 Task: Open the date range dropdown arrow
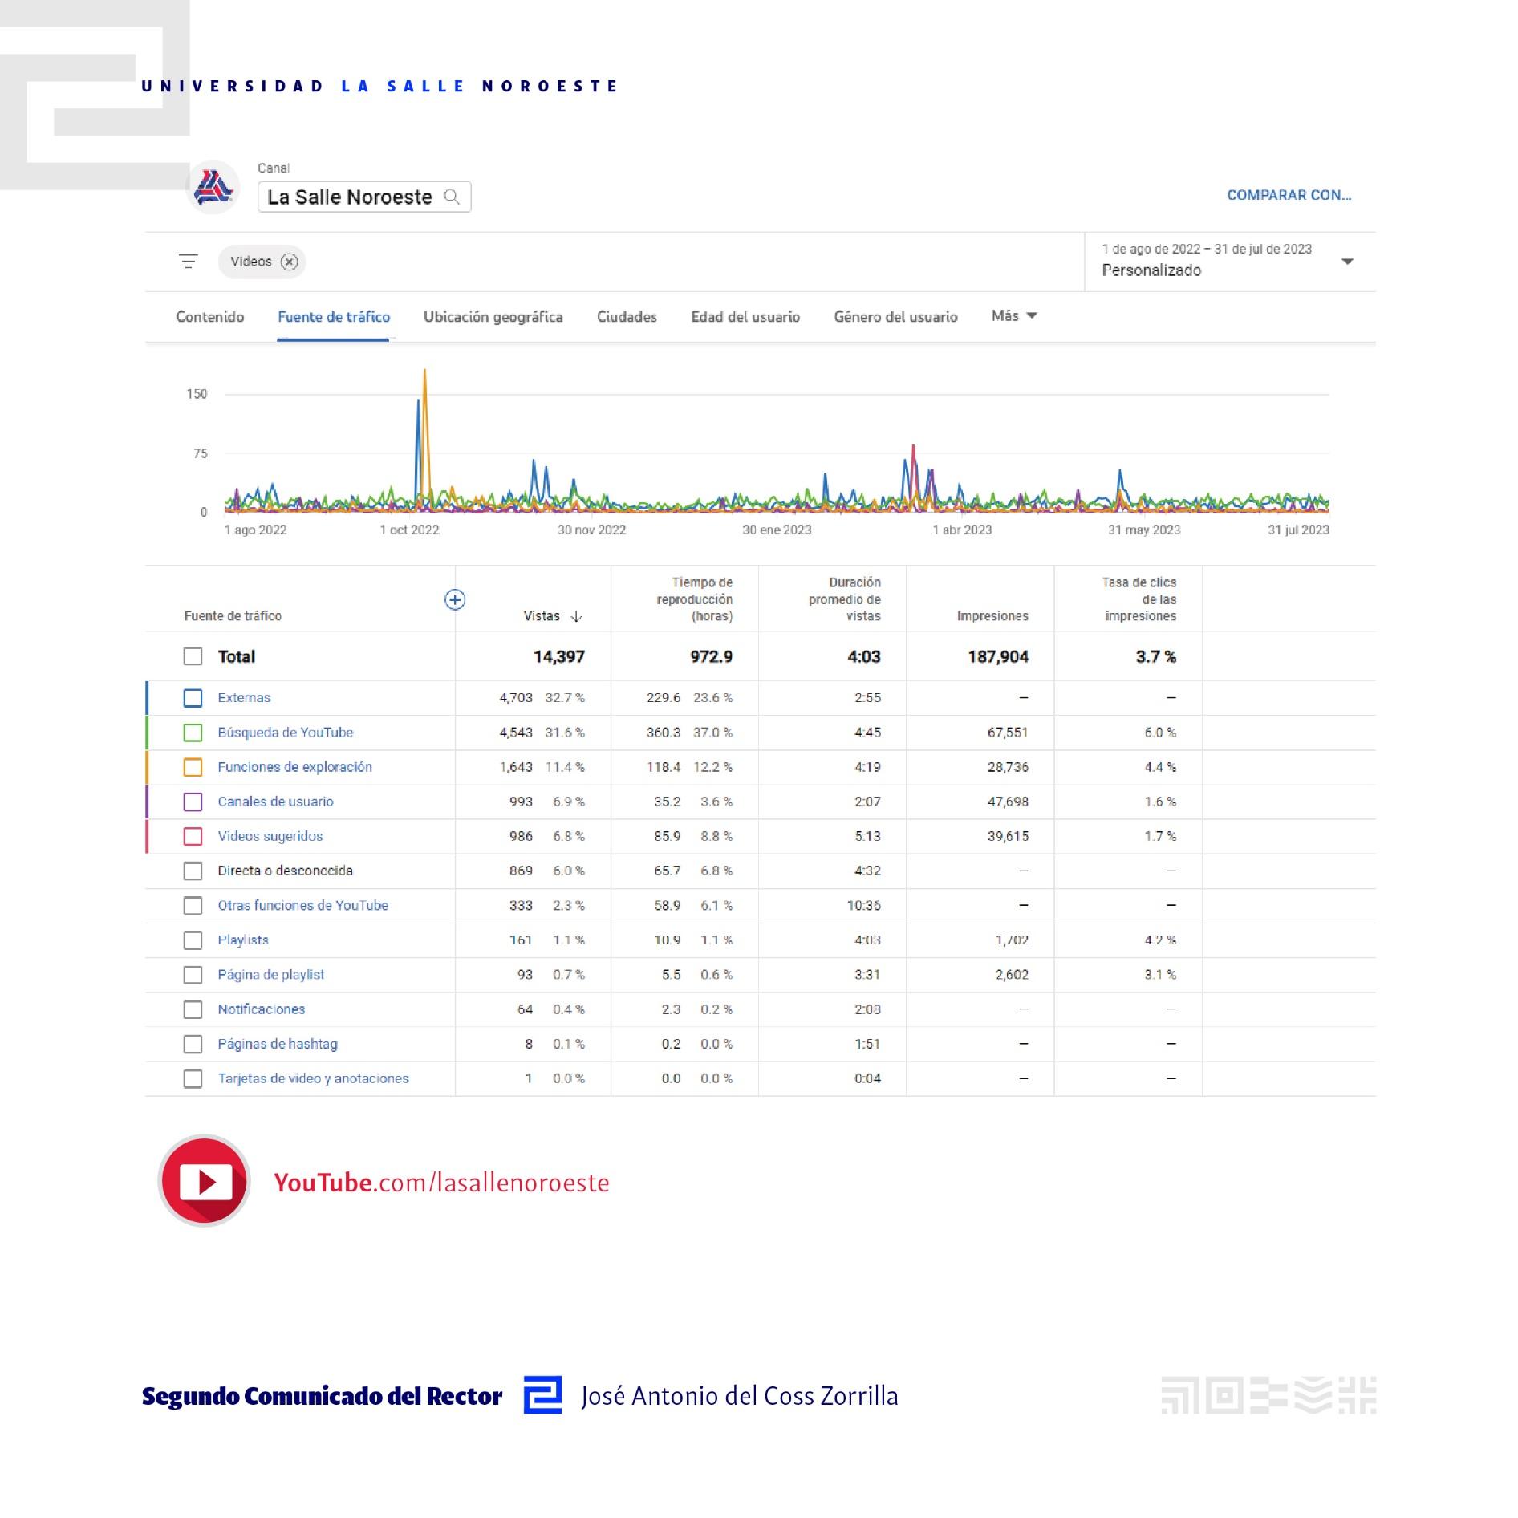click(1348, 262)
